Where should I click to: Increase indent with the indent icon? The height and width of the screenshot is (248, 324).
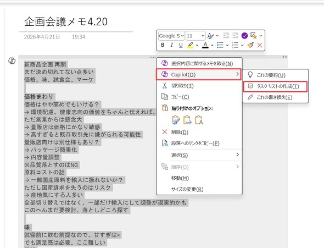click(235, 36)
